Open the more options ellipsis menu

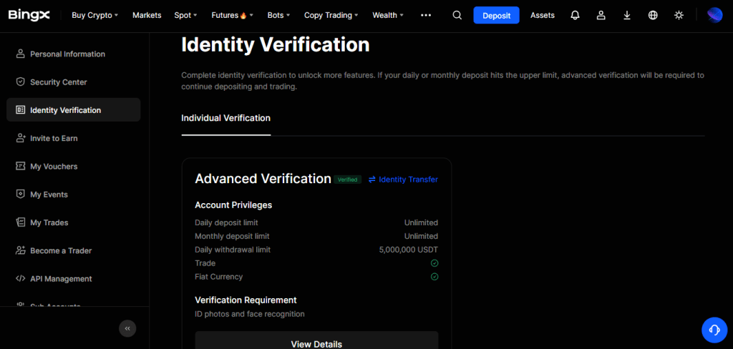(x=426, y=16)
